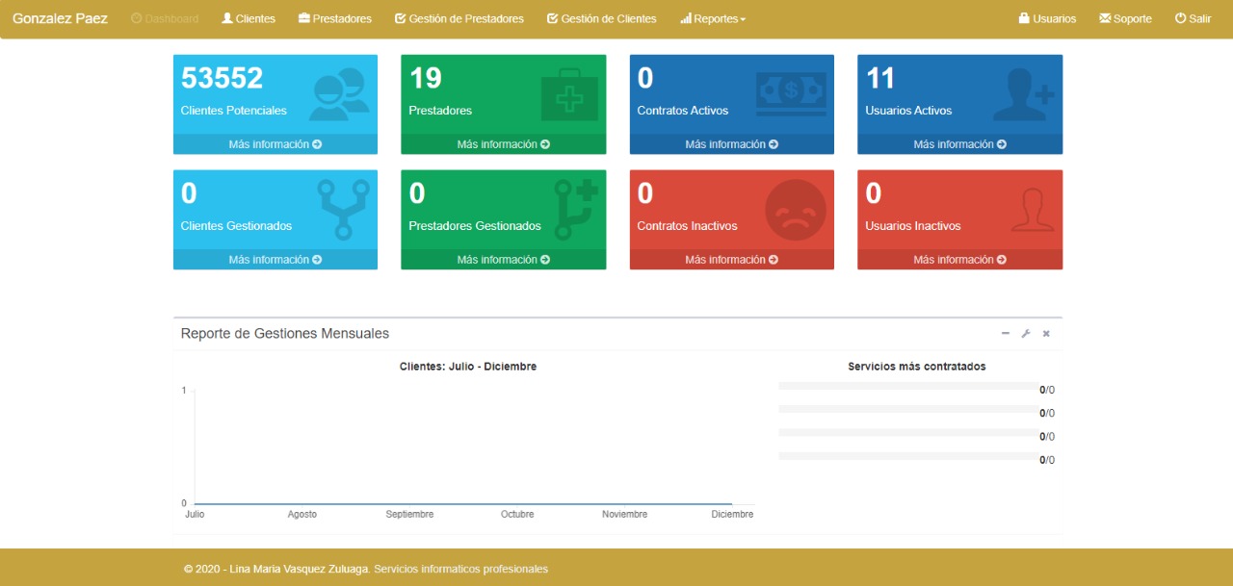This screenshot has height=586, width=1233.
Task: Click the Gonzalez Paez brand title
Action: click(x=60, y=18)
